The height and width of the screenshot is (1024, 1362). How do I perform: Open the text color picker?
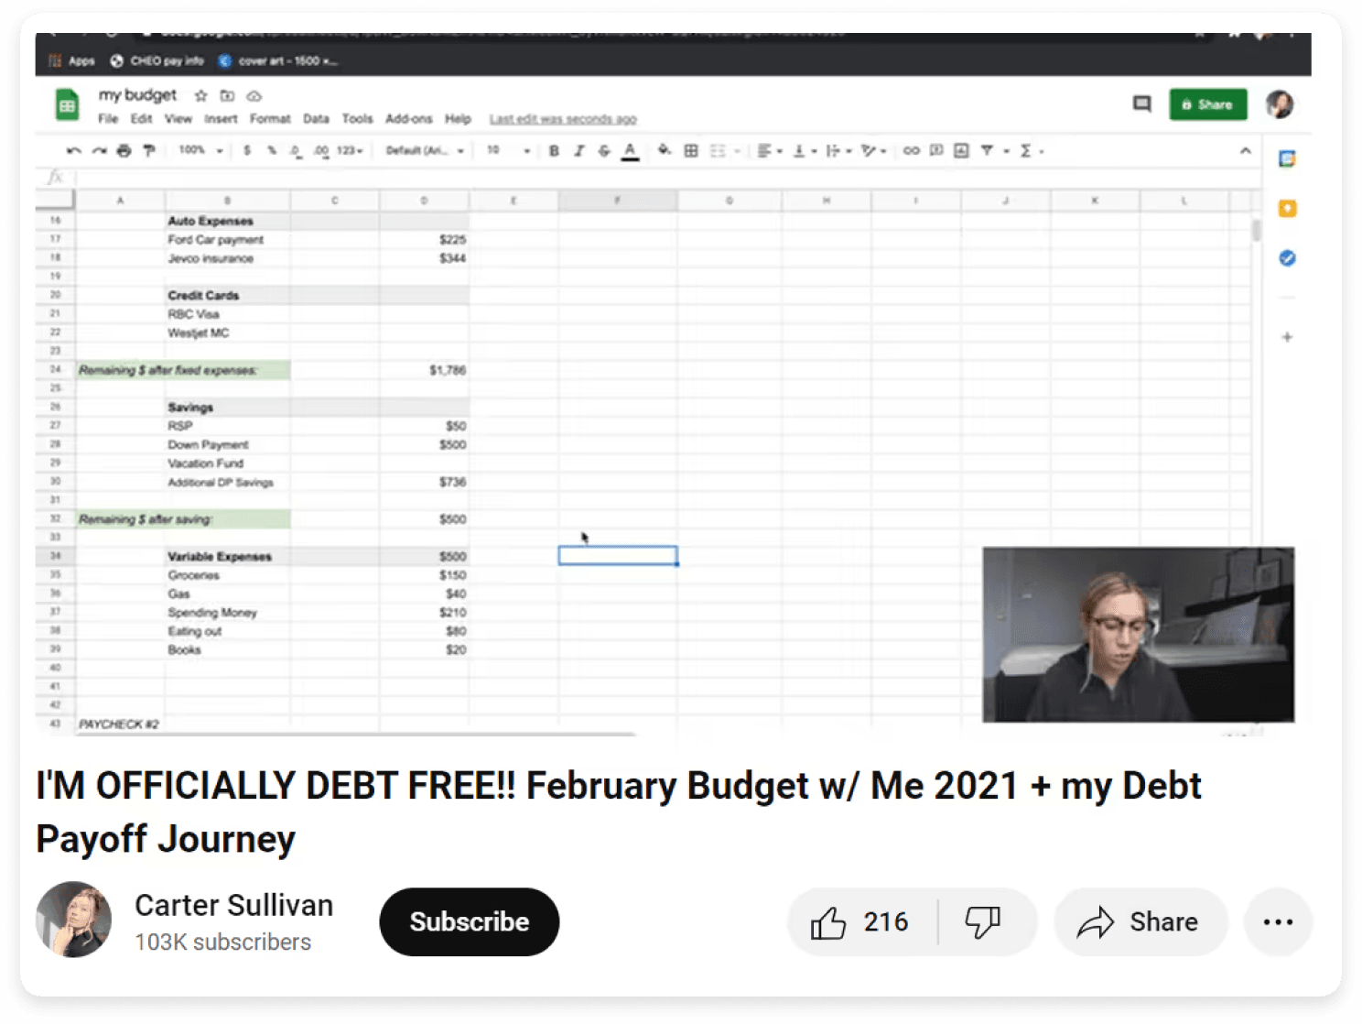point(630,151)
